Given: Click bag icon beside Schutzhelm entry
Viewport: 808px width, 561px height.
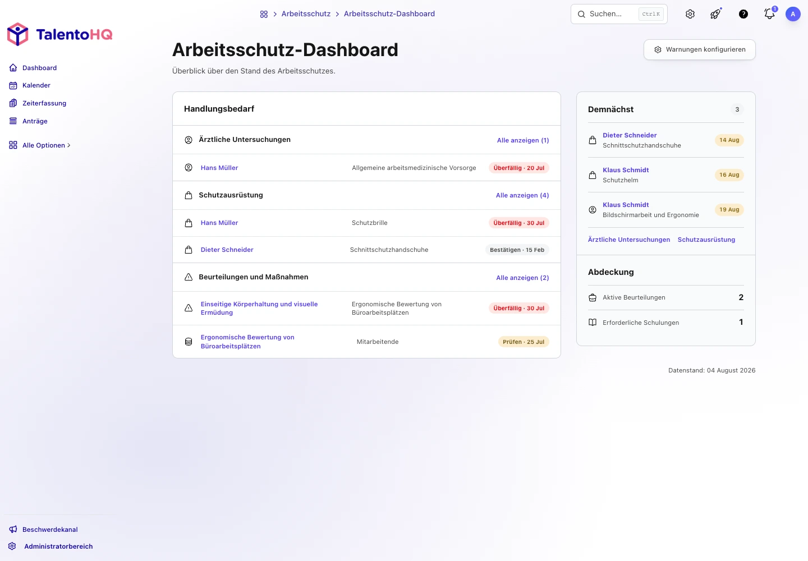Looking at the screenshot, I should (593, 175).
